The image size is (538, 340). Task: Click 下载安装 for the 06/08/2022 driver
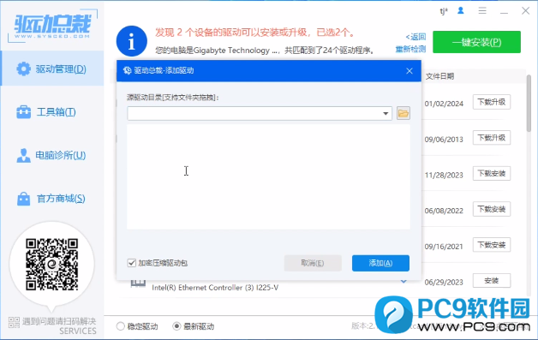(x=492, y=209)
